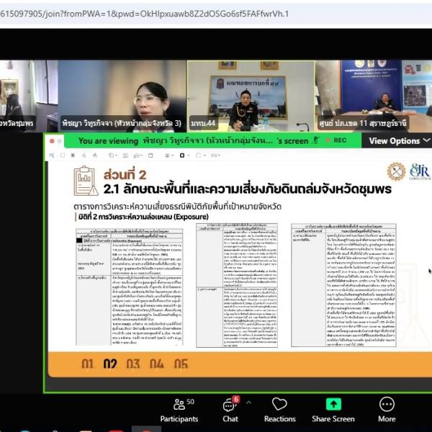Select the right analysis table on slide
432x432 pixels.
(343, 285)
